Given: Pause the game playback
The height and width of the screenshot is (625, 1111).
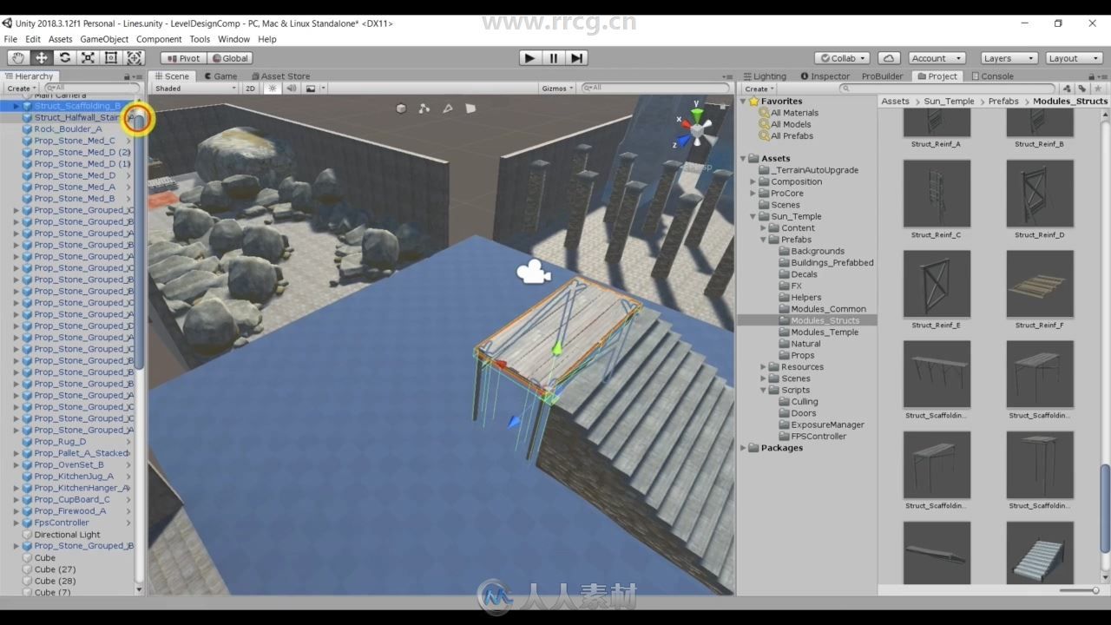Looking at the screenshot, I should tap(553, 58).
